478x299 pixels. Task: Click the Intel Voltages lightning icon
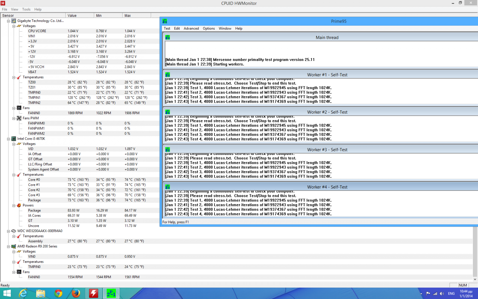pos(19,144)
